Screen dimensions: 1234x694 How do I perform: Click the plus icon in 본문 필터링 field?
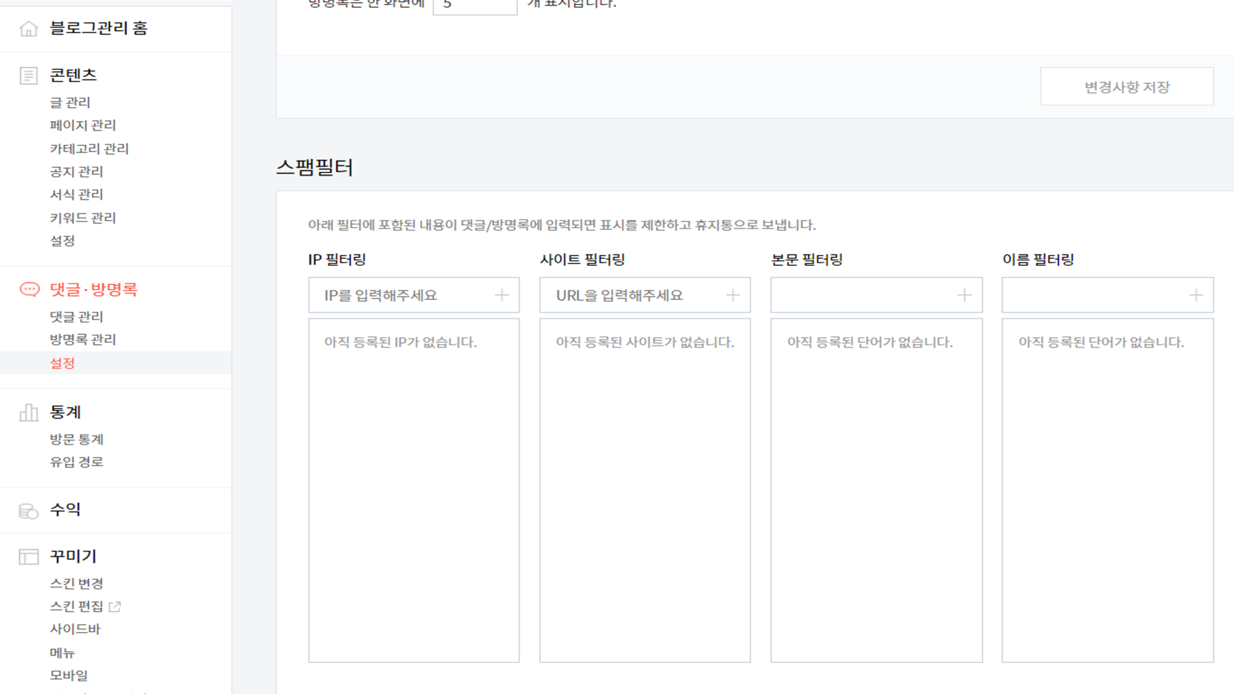(x=964, y=295)
